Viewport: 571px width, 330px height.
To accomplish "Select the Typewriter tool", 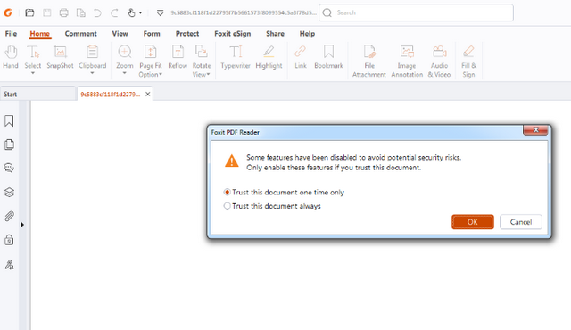I will click(236, 57).
